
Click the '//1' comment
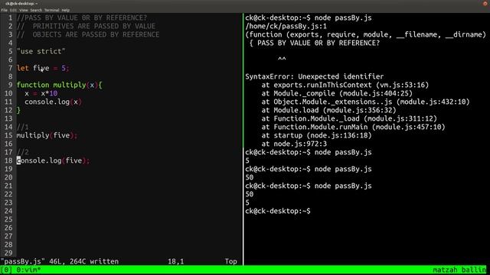point(22,128)
